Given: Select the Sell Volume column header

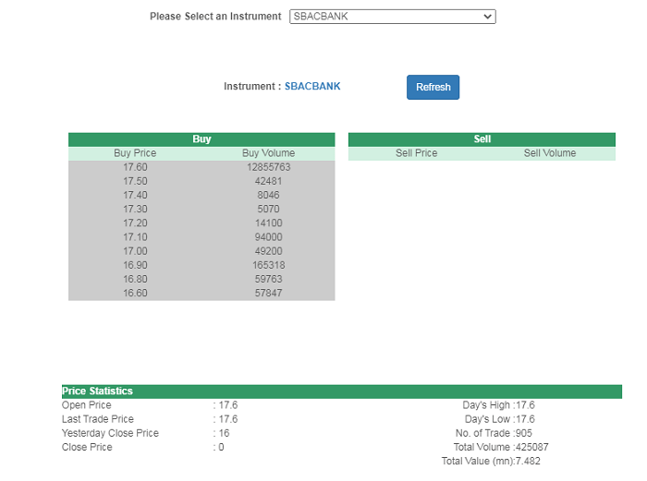Looking at the screenshot, I should [549, 153].
